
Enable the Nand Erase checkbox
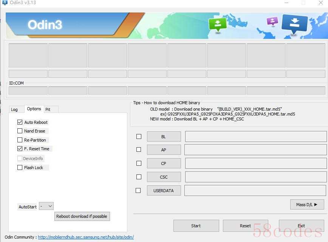click(20, 131)
